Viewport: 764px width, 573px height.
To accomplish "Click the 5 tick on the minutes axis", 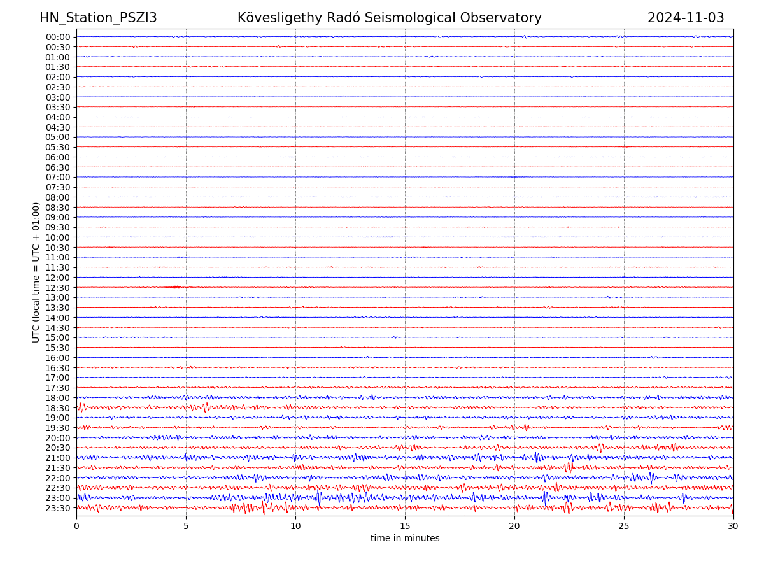I will tap(186, 527).
